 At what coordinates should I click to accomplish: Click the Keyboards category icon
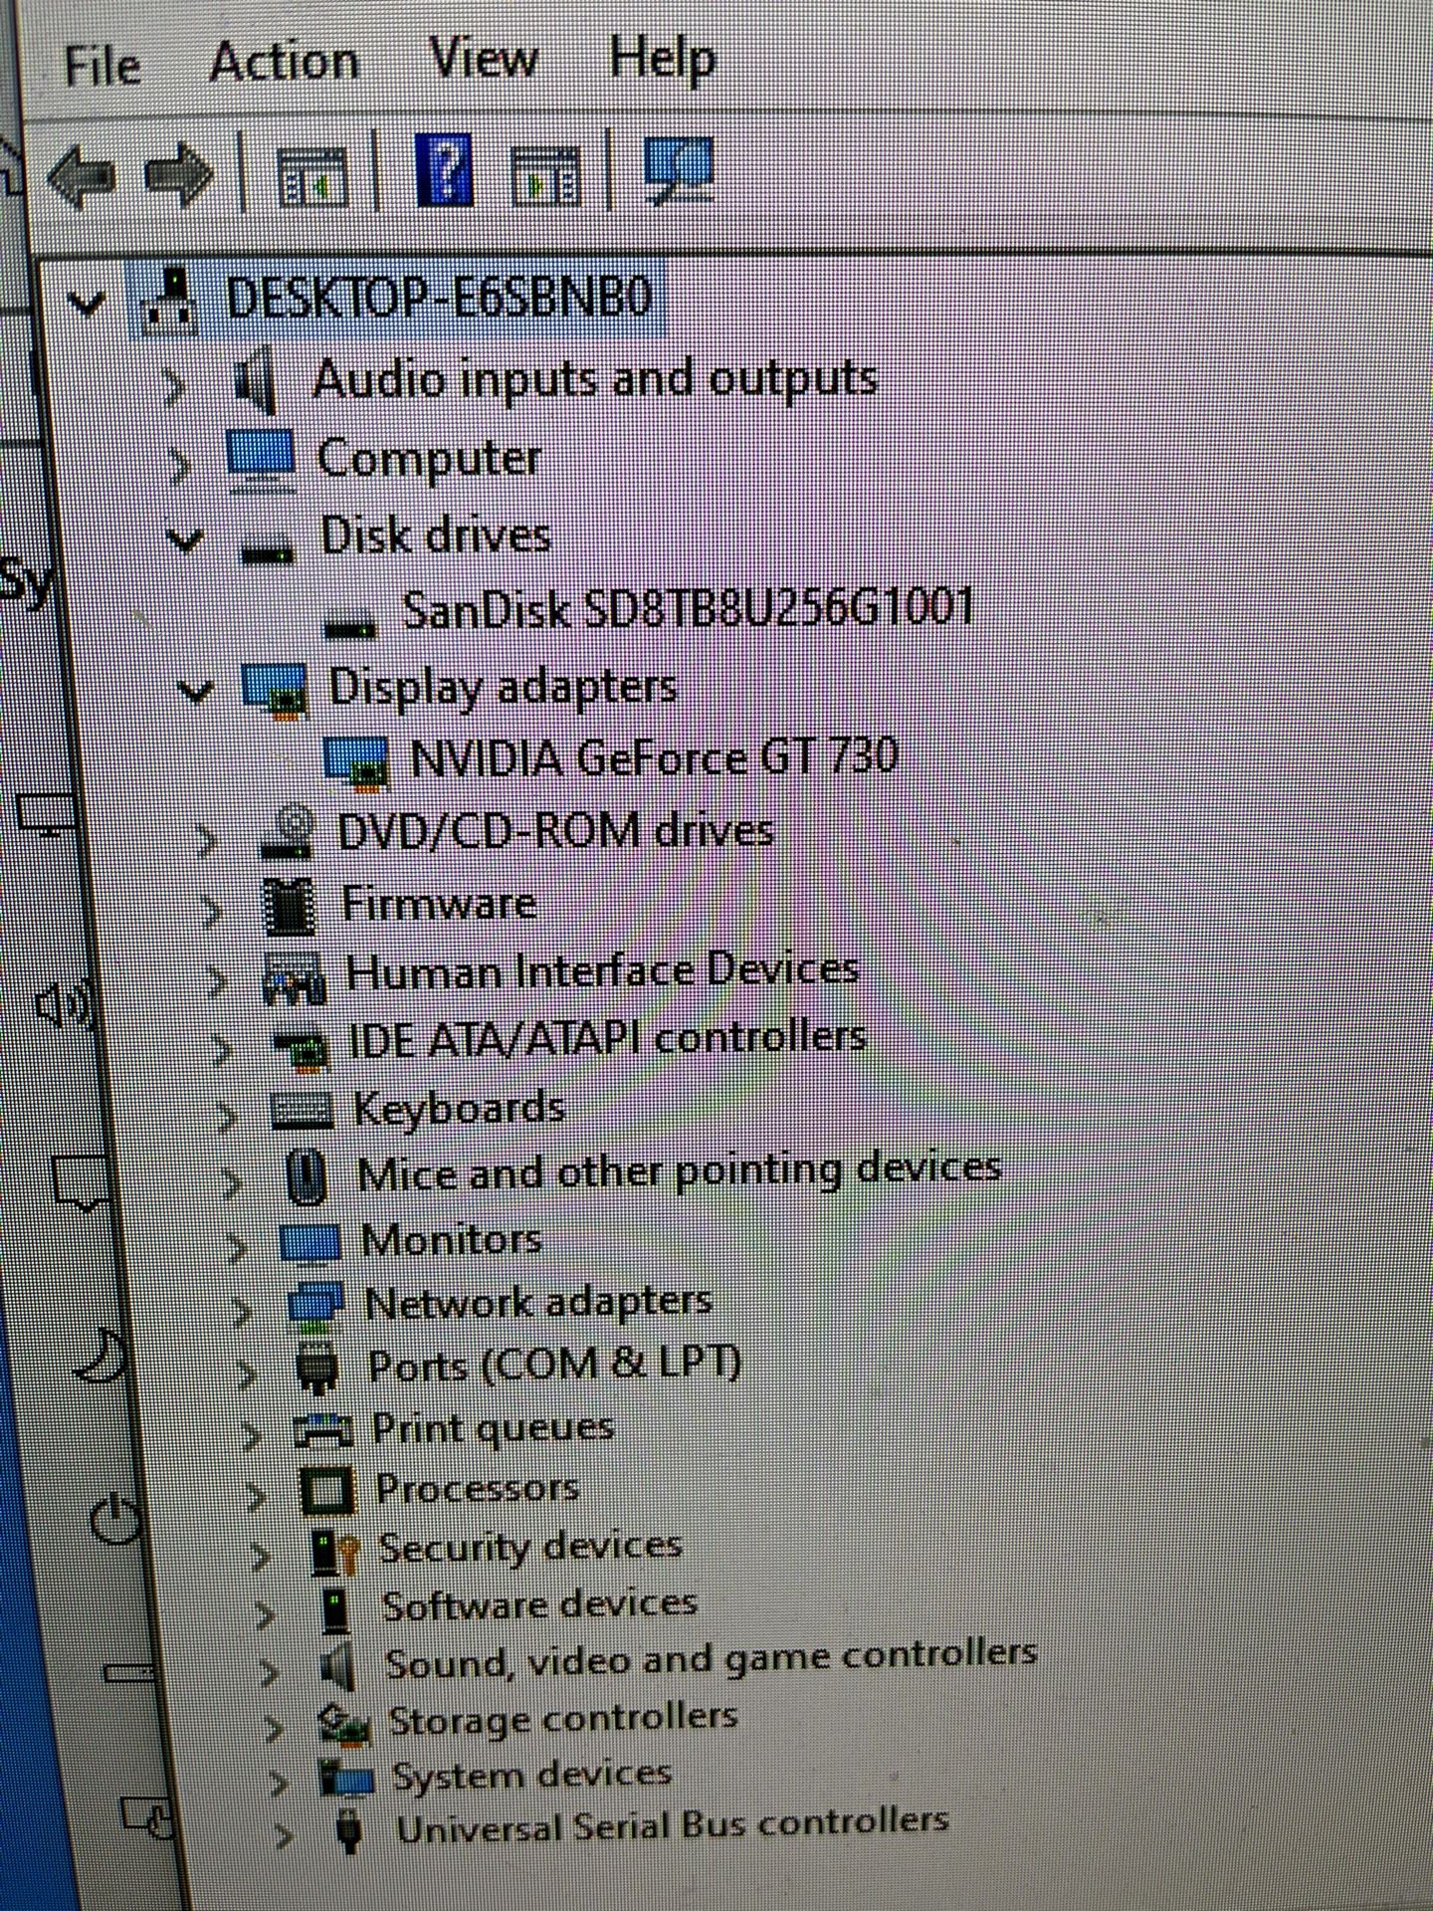coord(302,1111)
